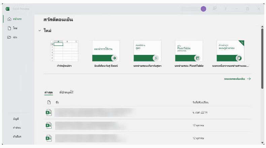Viewport: 266px width, 148px height.
Task: Open the PivotTable tutorial template
Action: (x=189, y=51)
